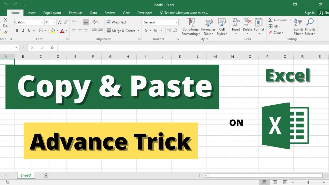
Task: Click Accounting dollar format icon
Action: click(146, 31)
